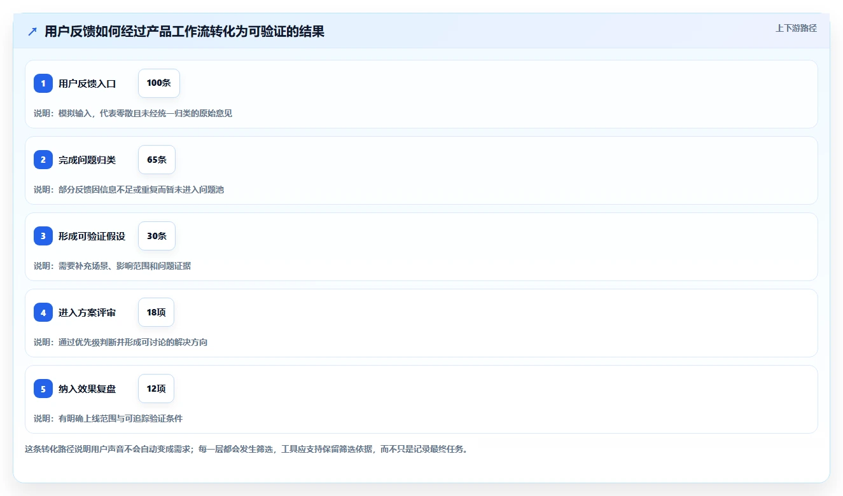Click the 形成可验证假设 step label

(x=92, y=236)
